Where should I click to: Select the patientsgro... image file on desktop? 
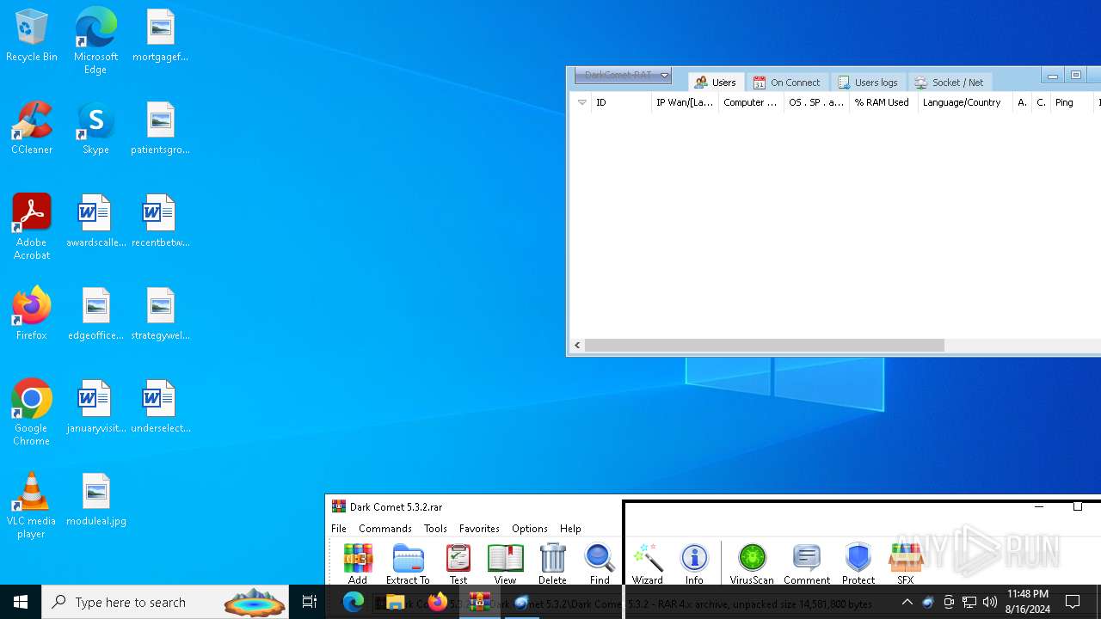[160, 129]
